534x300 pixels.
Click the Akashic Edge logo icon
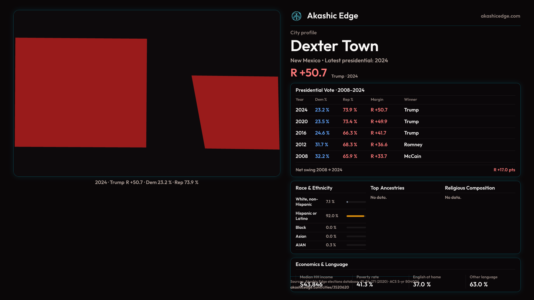(x=296, y=16)
